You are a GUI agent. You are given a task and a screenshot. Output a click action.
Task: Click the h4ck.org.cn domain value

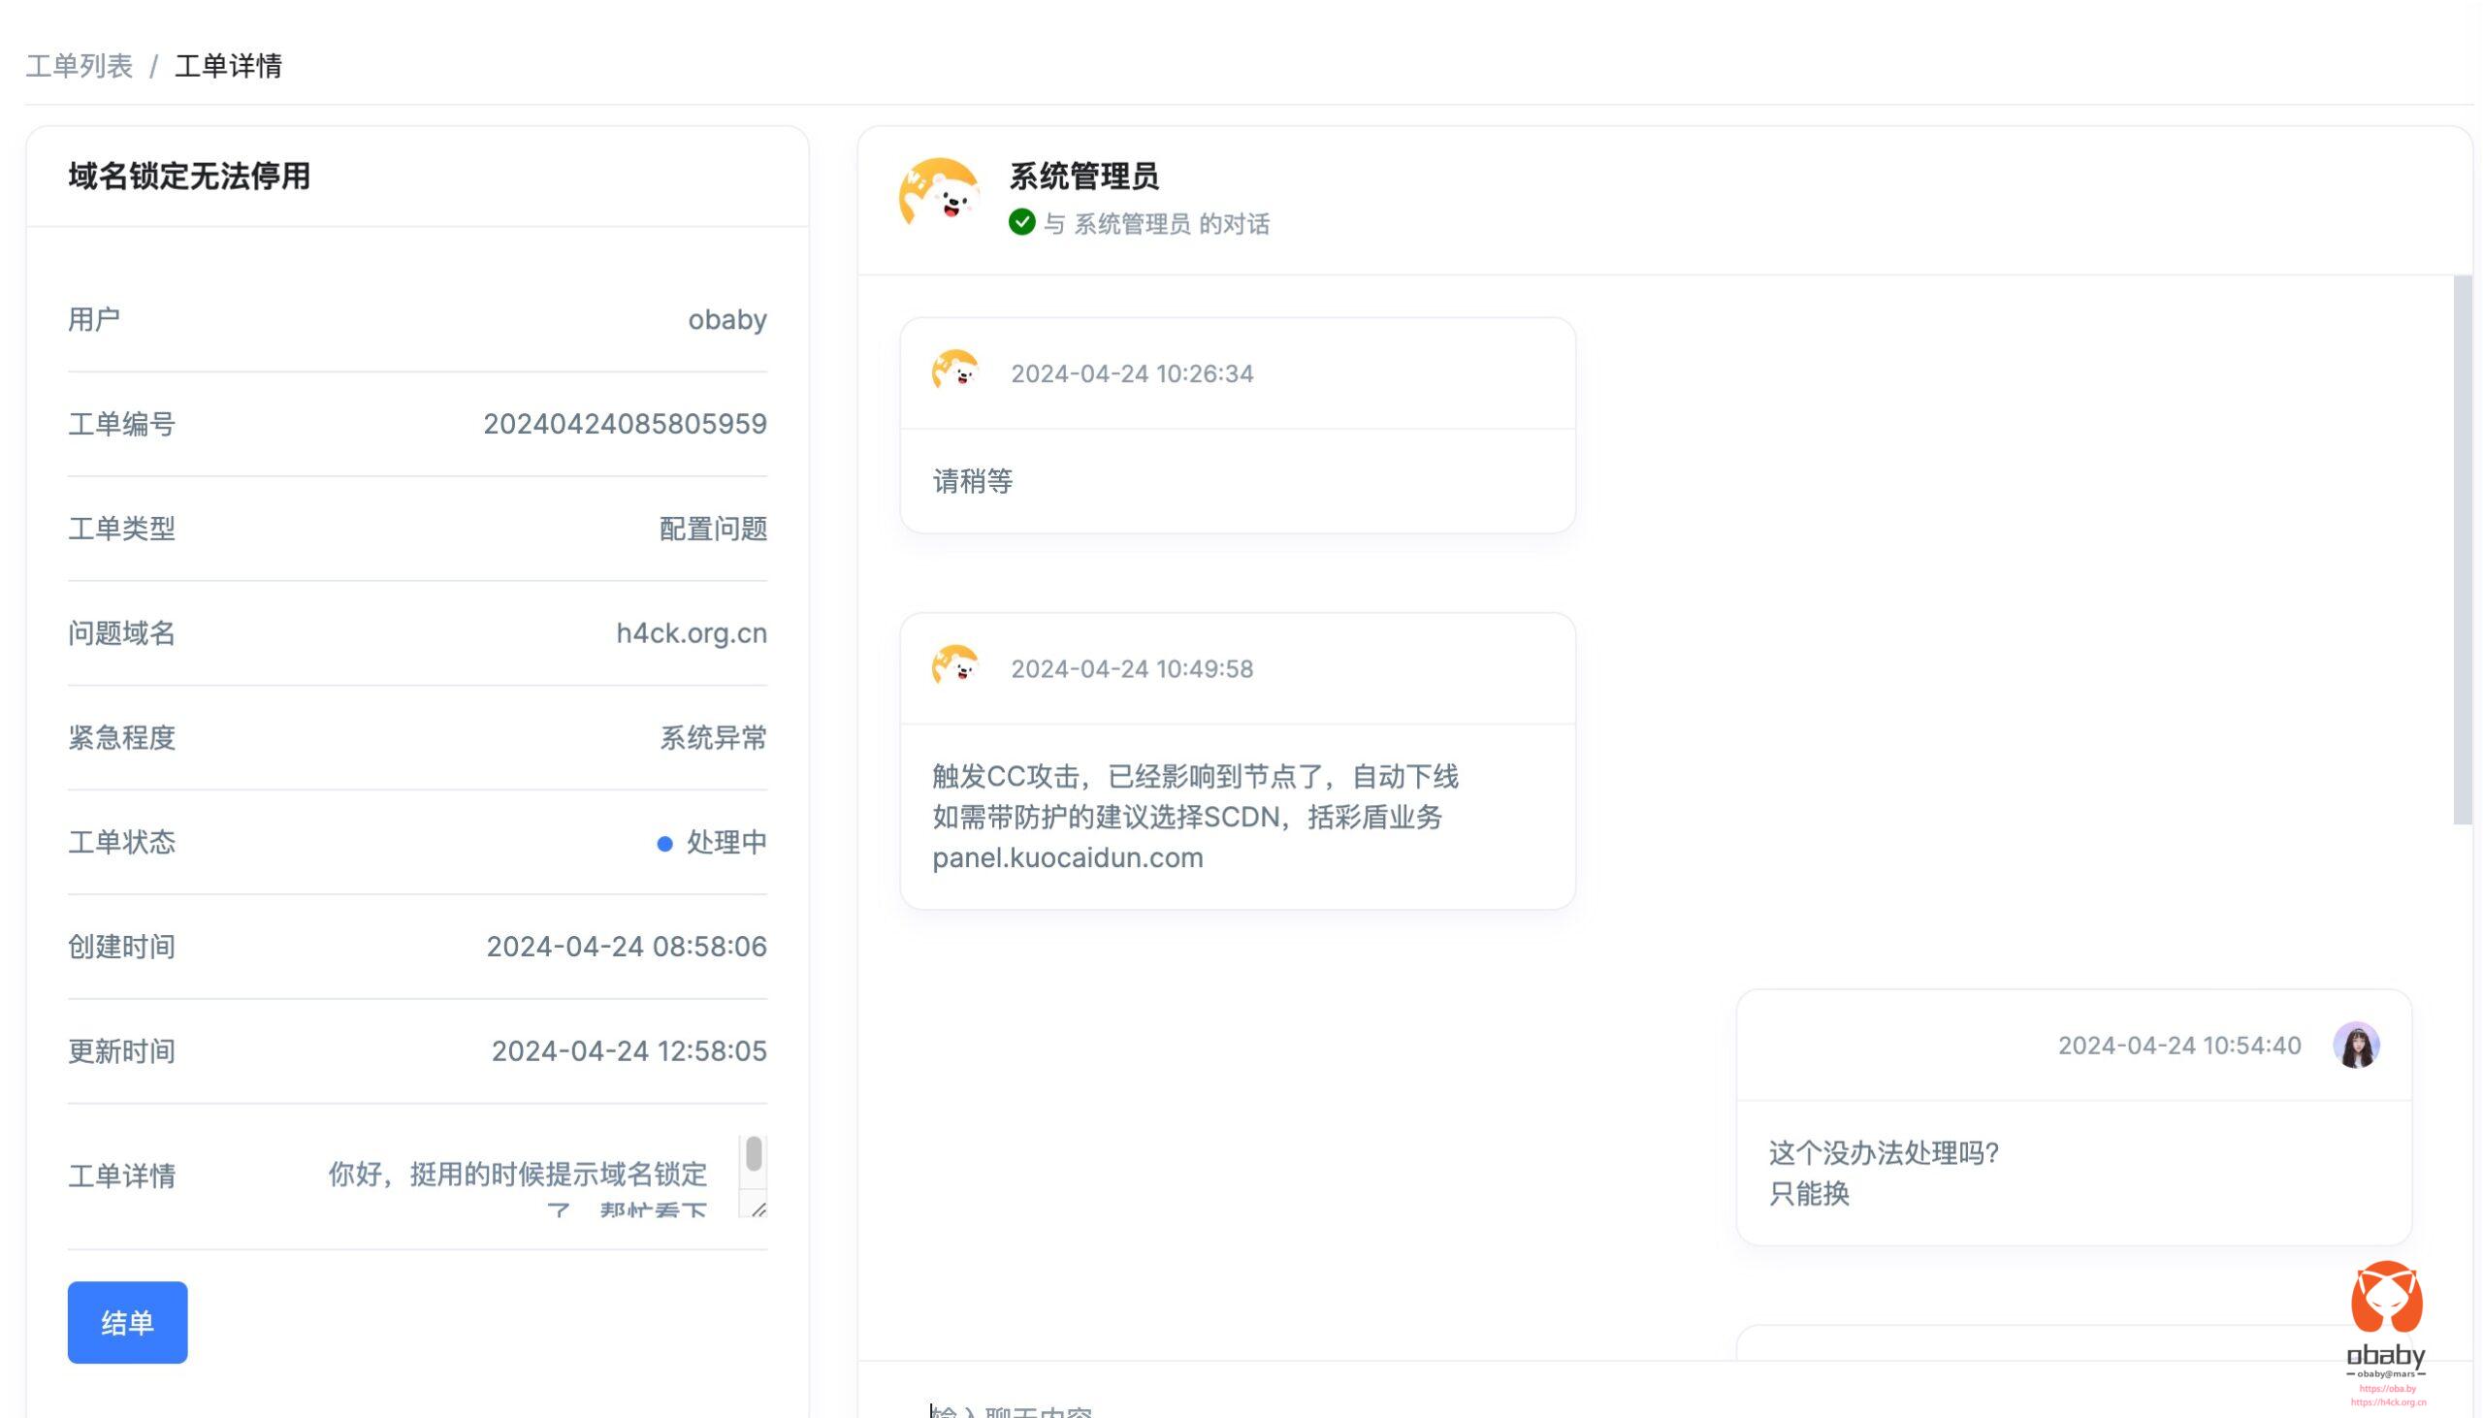pos(691,633)
